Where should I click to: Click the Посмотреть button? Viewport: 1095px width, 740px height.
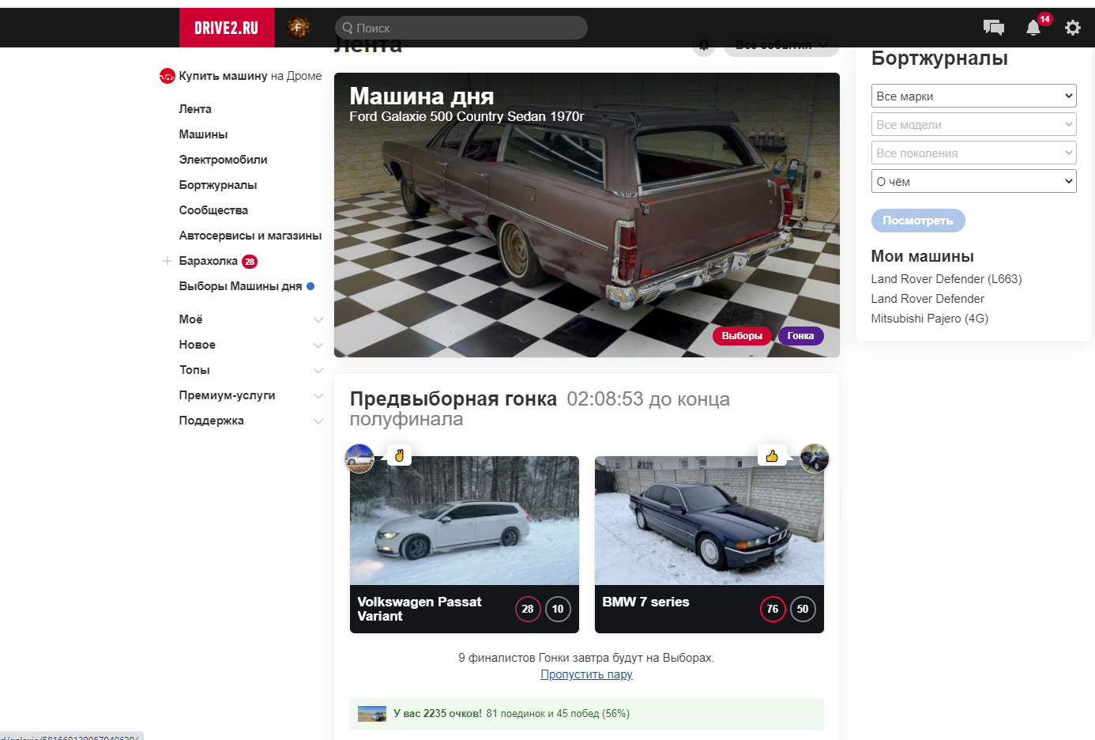click(x=918, y=221)
